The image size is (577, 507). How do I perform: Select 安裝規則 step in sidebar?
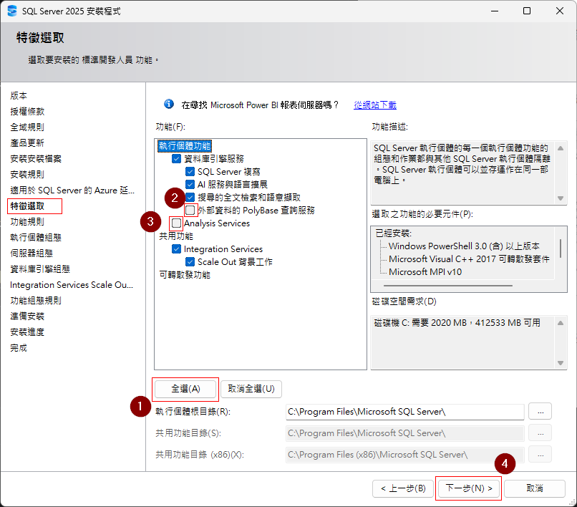(27, 174)
